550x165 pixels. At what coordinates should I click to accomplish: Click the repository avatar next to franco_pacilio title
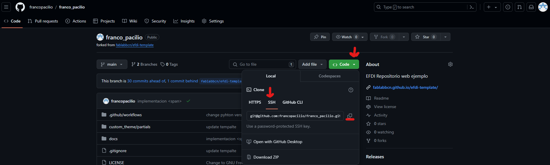pyautogui.click(x=100, y=37)
